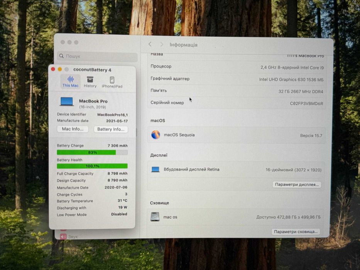
Task: Click Доступно 472,88 ГБ з 499,96 ГБ
Action: [288, 217]
